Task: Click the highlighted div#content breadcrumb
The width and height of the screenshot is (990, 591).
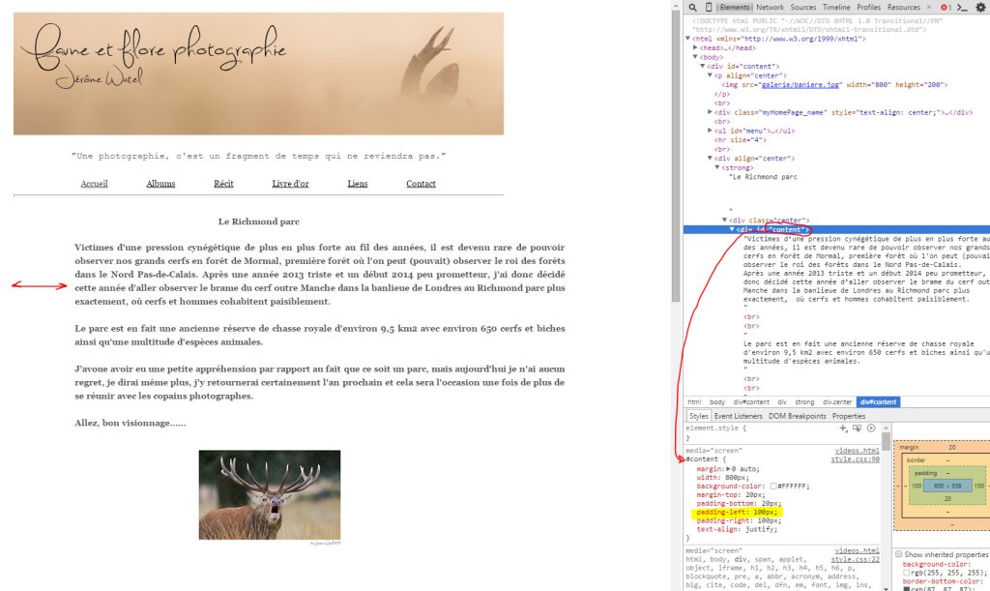Action: [x=878, y=402]
